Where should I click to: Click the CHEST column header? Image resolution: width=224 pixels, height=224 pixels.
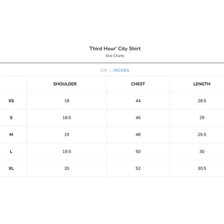point(138,84)
